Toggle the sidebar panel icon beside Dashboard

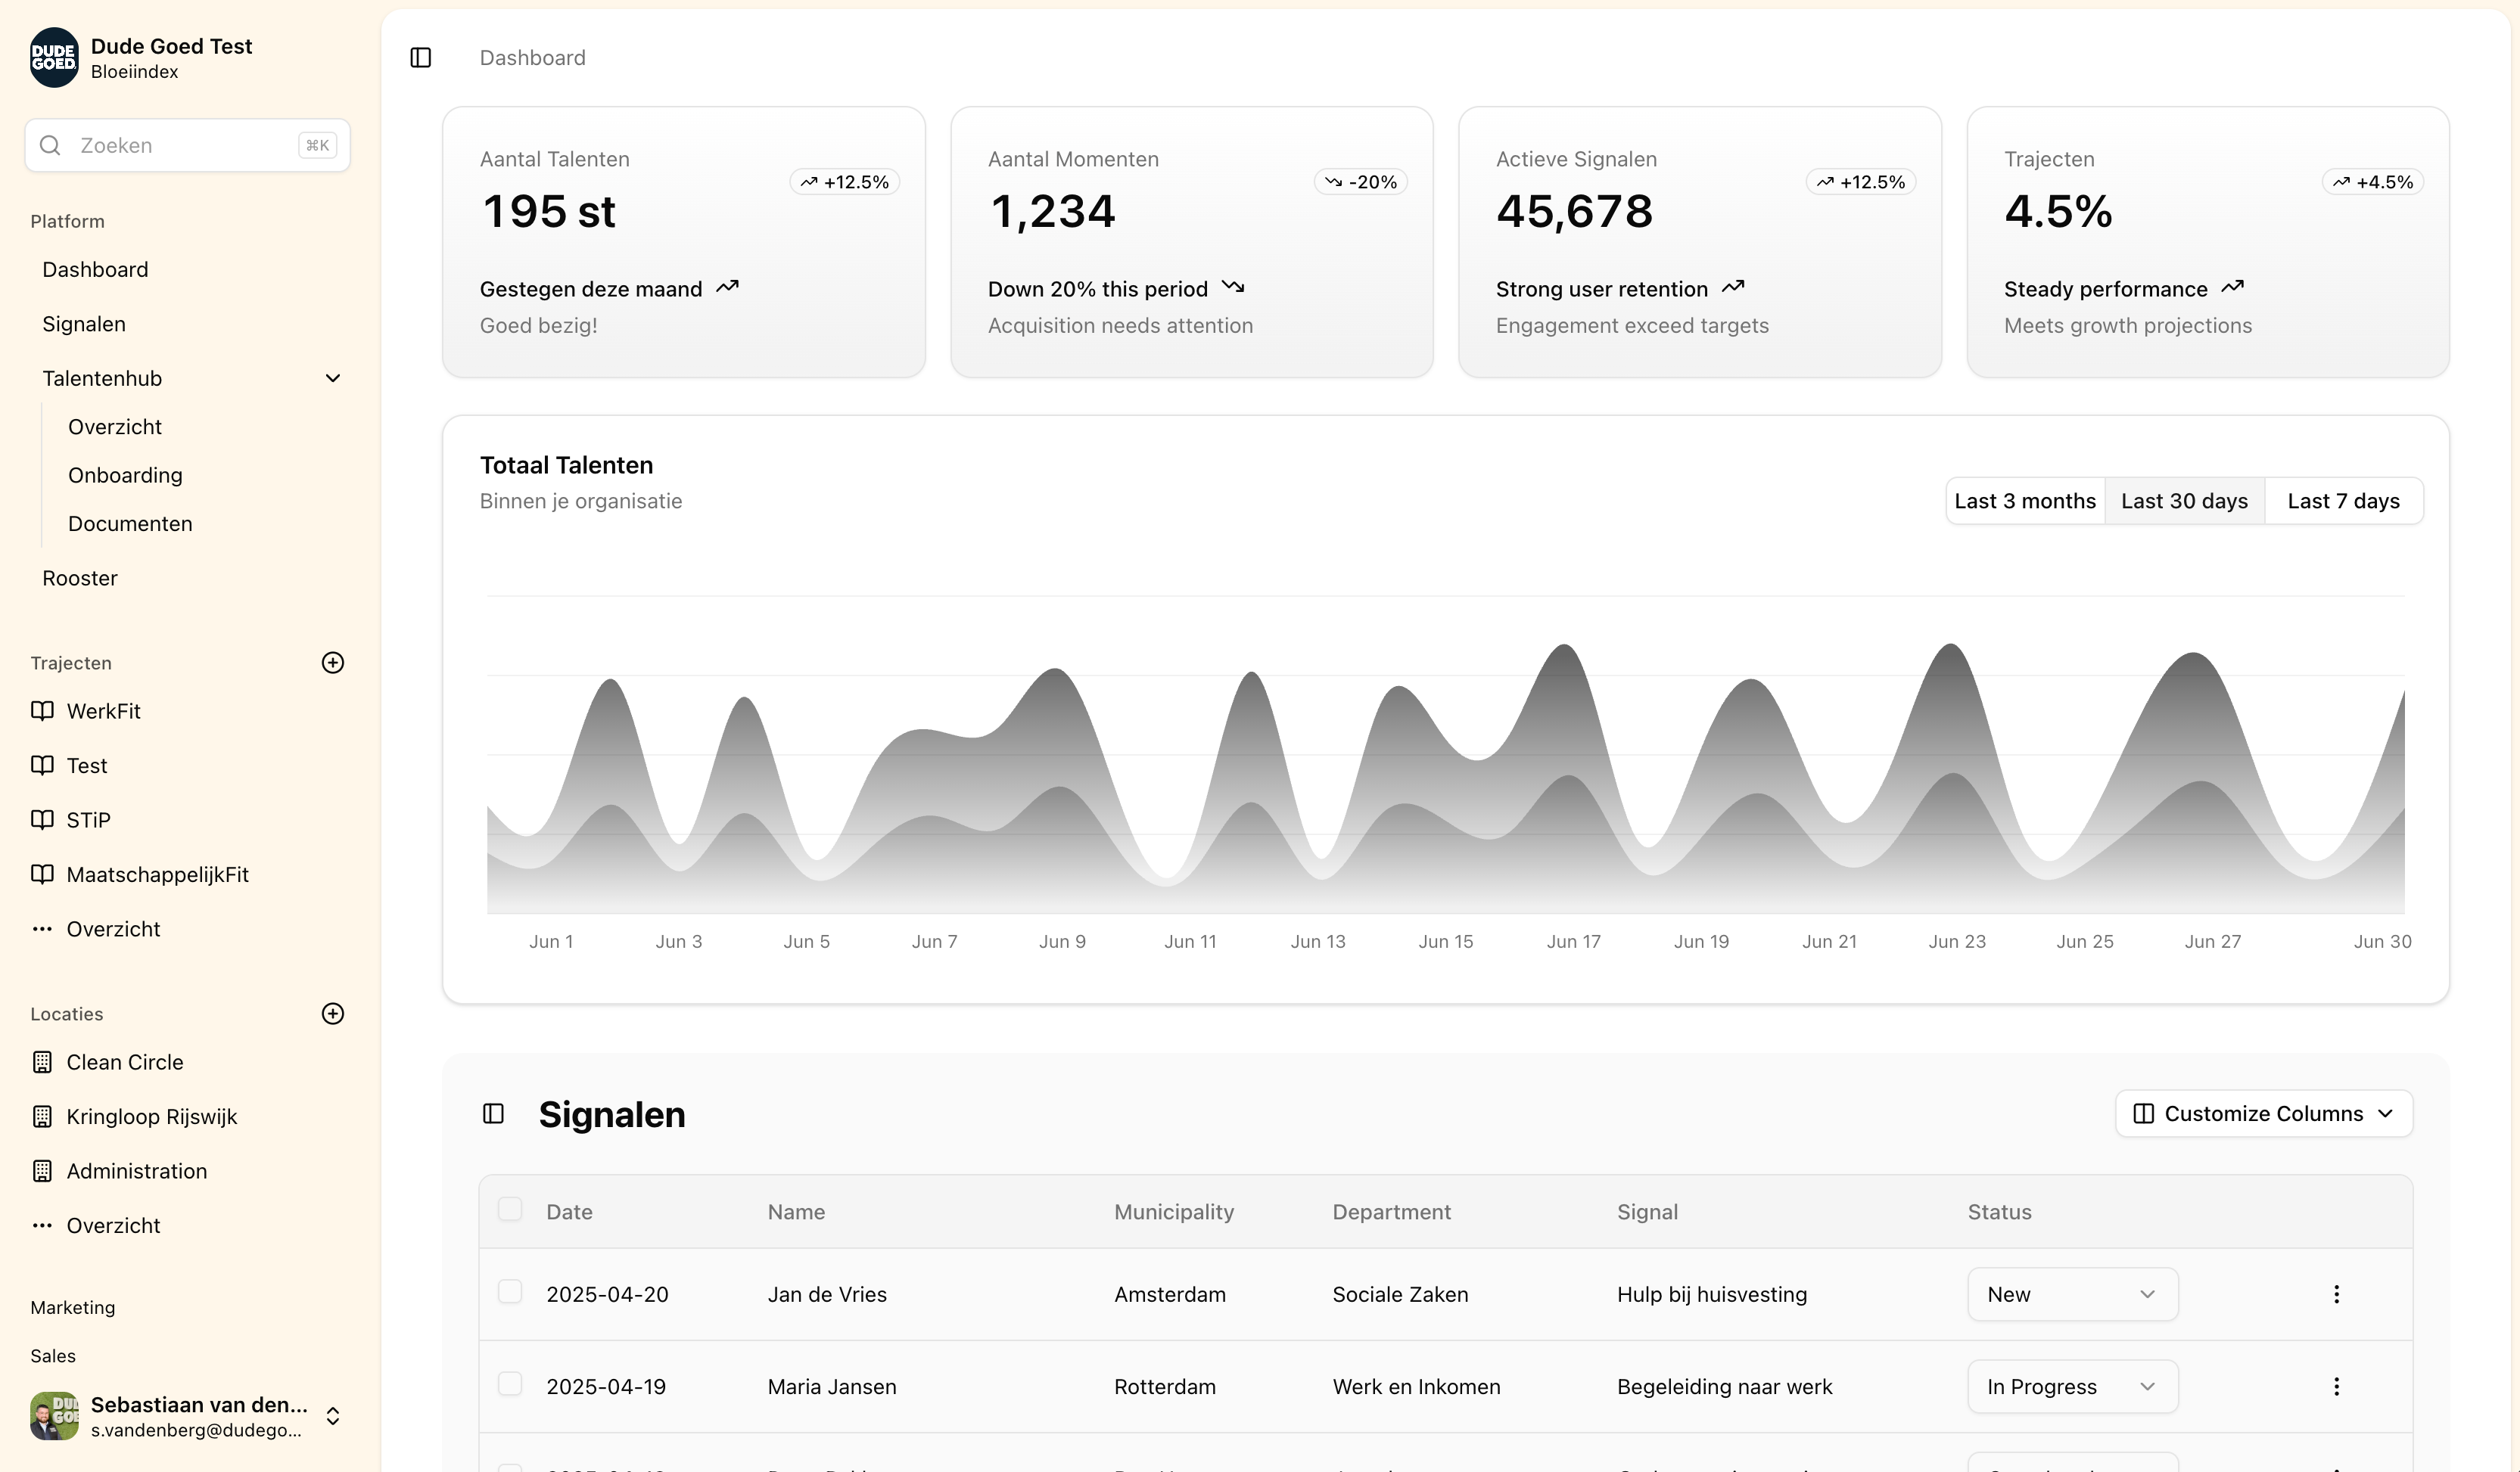click(421, 58)
